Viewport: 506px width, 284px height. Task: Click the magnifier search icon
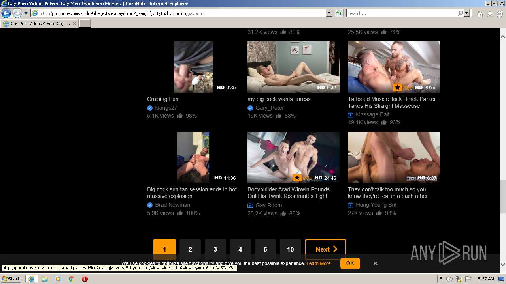click(460, 13)
